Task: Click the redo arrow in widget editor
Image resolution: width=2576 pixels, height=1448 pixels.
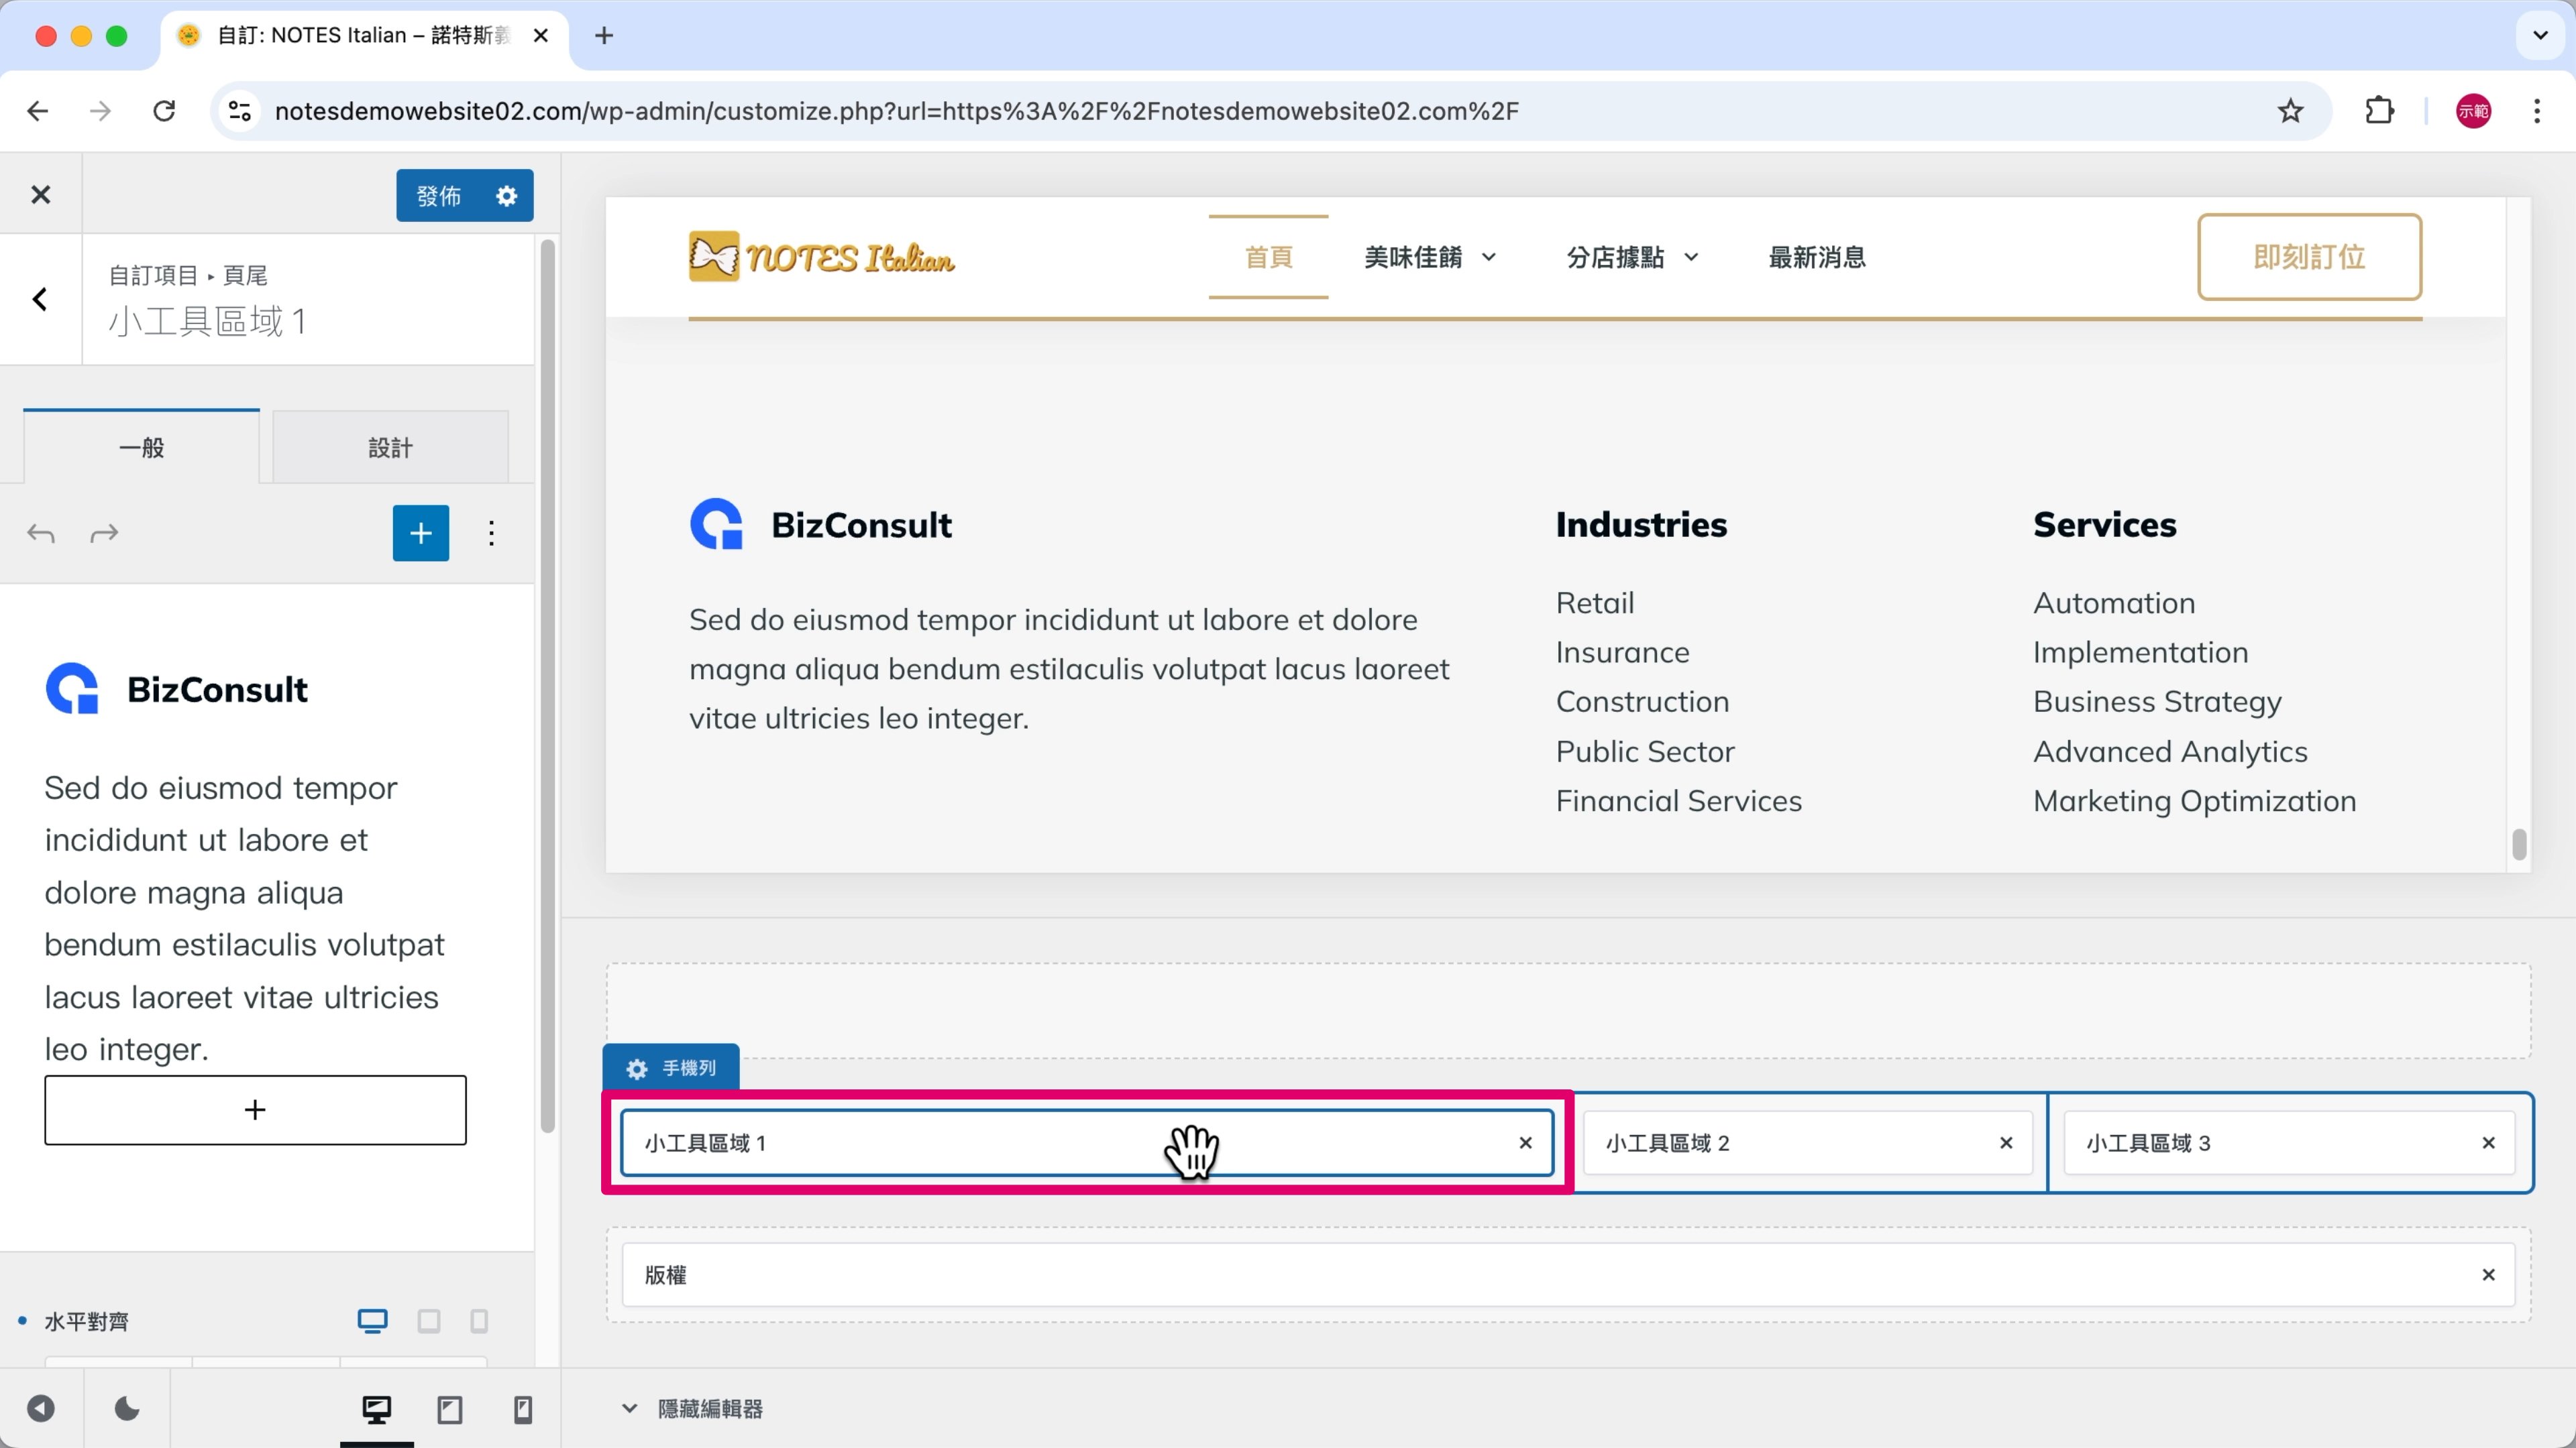Action: point(104,534)
